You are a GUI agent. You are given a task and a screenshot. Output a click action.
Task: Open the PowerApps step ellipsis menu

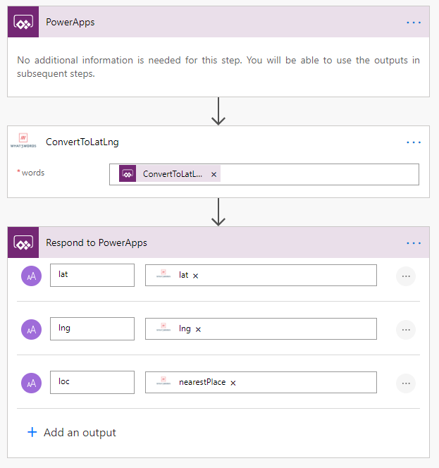point(414,23)
